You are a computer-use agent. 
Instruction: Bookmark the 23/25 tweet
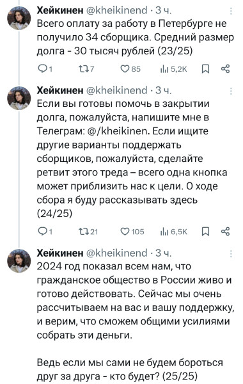pyautogui.click(x=205, y=69)
